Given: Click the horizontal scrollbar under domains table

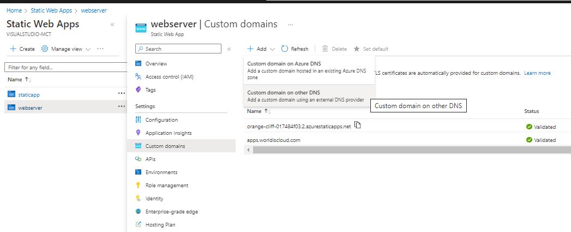Looking at the screenshot, I should 412,150.
